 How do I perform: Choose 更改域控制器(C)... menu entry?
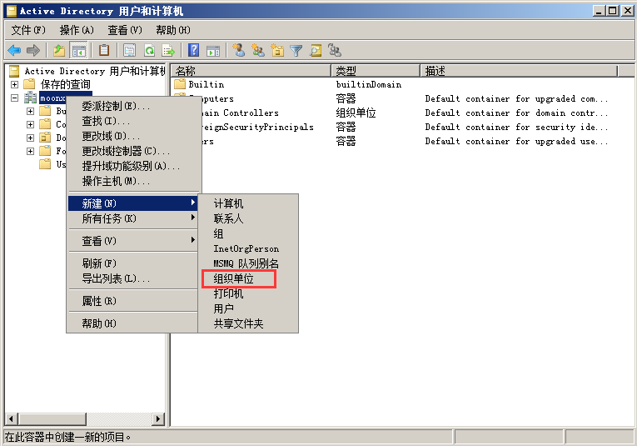click(x=134, y=151)
